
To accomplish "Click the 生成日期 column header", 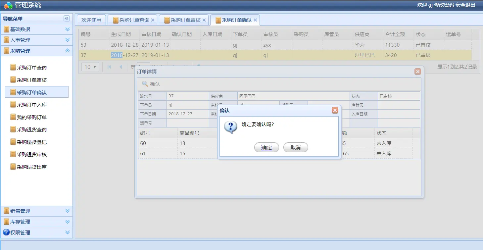I will point(124,34).
